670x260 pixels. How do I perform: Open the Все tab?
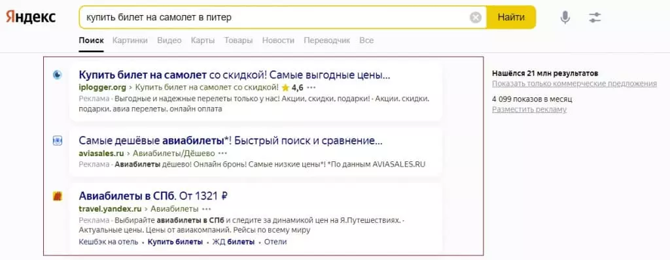click(366, 41)
